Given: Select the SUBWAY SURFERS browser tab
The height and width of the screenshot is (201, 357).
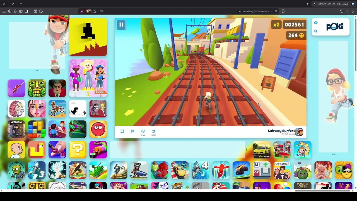Looking at the screenshot, I should pyautogui.click(x=334, y=4).
